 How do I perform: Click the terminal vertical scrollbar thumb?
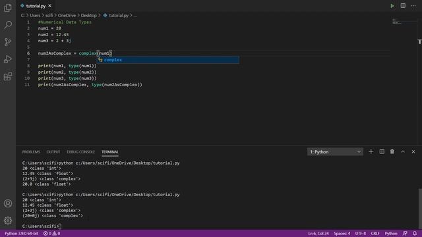tap(420, 209)
